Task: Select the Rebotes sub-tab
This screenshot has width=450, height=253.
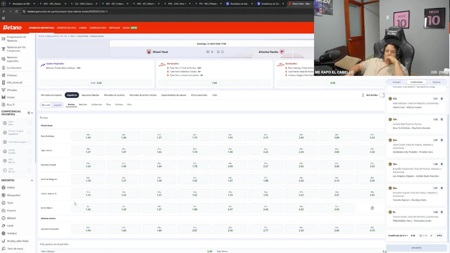Action: (x=83, y=104)
